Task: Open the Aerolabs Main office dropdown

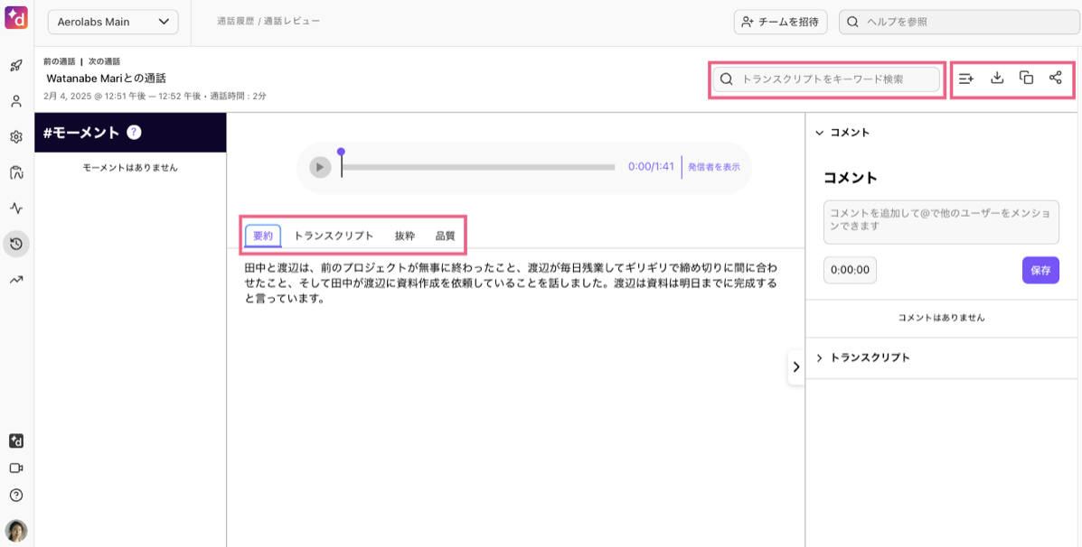Action: [113, 22]
